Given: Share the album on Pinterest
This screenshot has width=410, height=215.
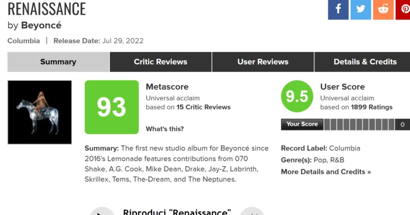Looking at the screenshot, I should [x=403, y=9].
